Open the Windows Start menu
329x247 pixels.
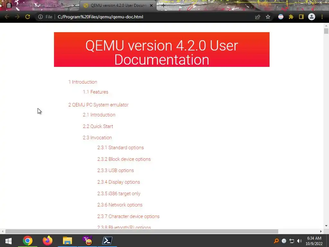(8, 241)
